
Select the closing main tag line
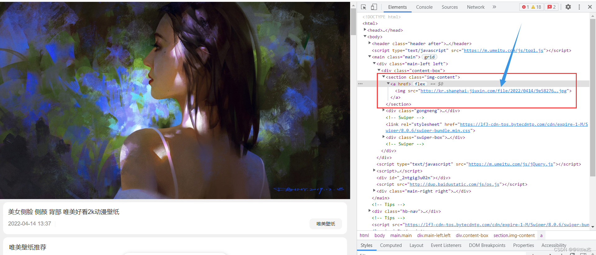pyautogui.click(x=381, y=198)
